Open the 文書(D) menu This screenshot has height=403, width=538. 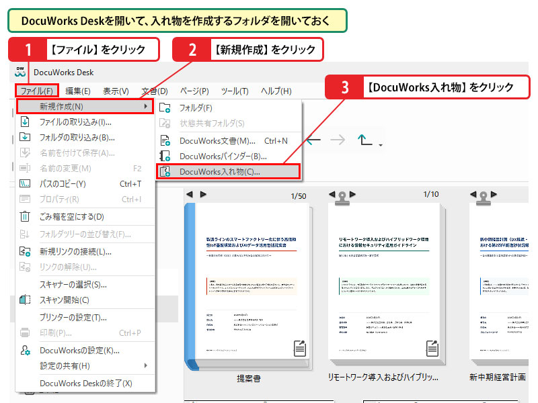pyautogui.click(x=155, y=91)
